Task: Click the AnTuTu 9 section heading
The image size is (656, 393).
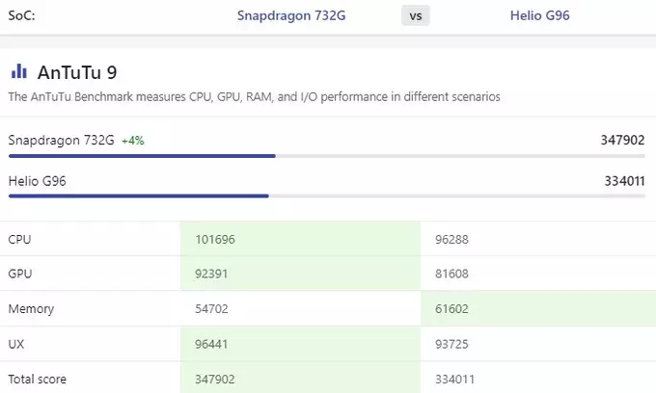Action: pyautogui.click(x=77, y=72)
